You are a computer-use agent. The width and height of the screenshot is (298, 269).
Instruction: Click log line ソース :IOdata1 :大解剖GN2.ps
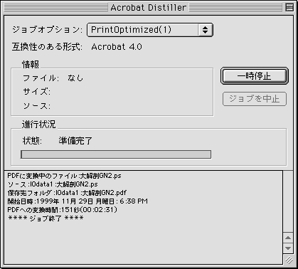(x=53, y=184)
